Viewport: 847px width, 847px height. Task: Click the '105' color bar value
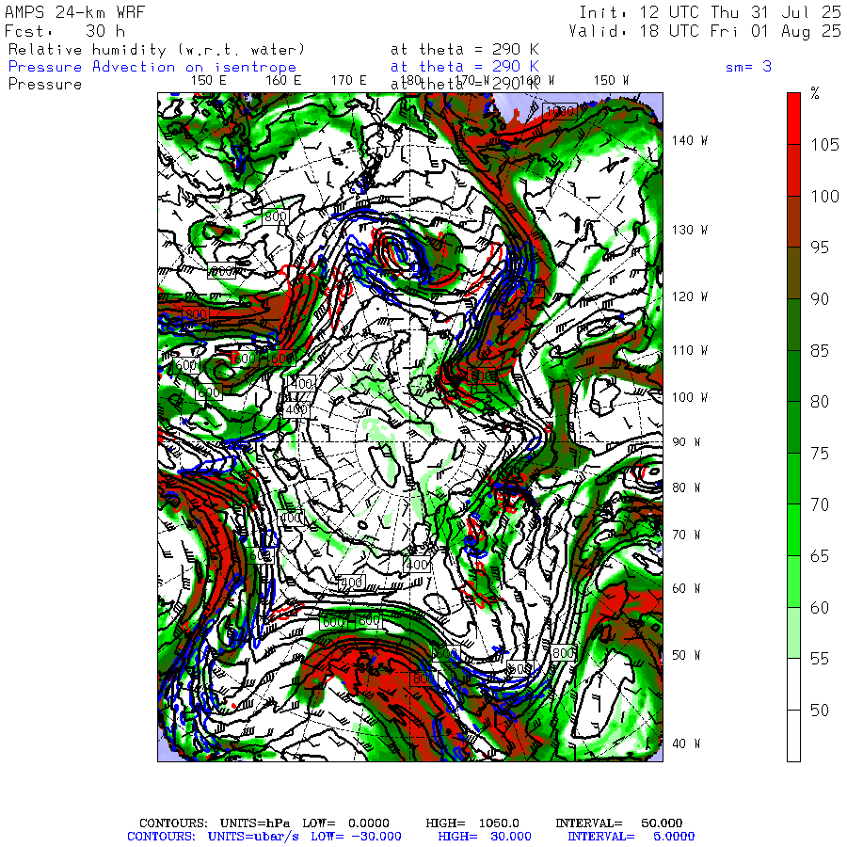coord(824,145)
